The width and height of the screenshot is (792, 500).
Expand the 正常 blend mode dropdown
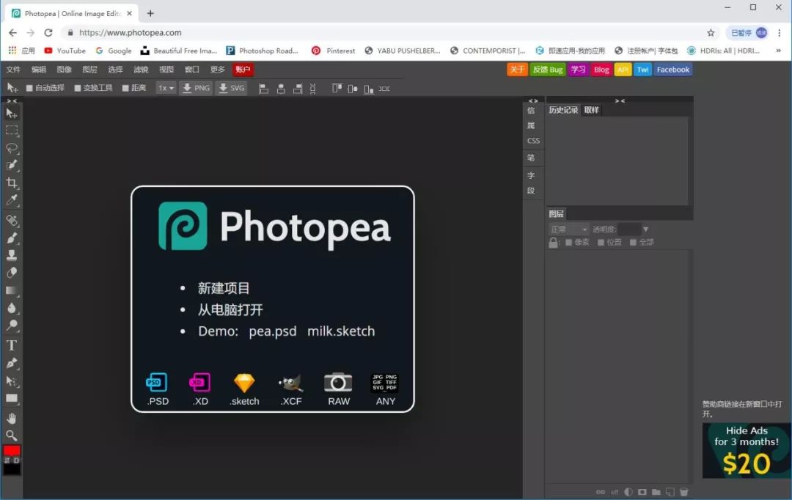click(x=569, y=229)
